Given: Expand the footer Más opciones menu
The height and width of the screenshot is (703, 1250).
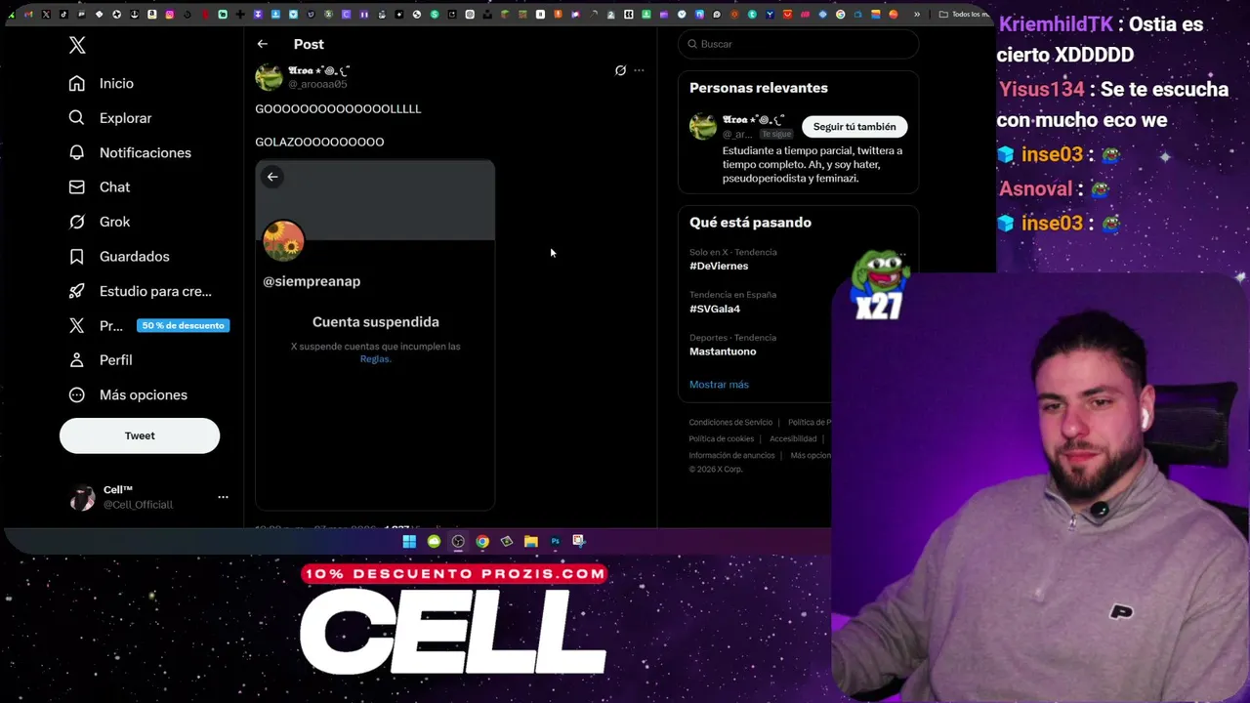Looking at the screenshot, I should [811, 456].
